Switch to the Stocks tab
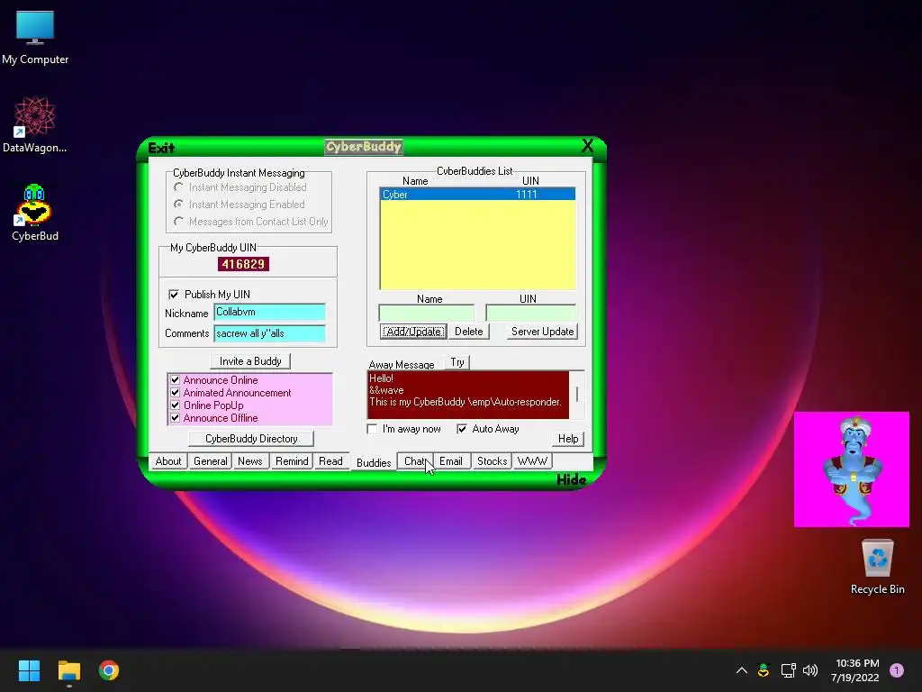 pos(492,461)
